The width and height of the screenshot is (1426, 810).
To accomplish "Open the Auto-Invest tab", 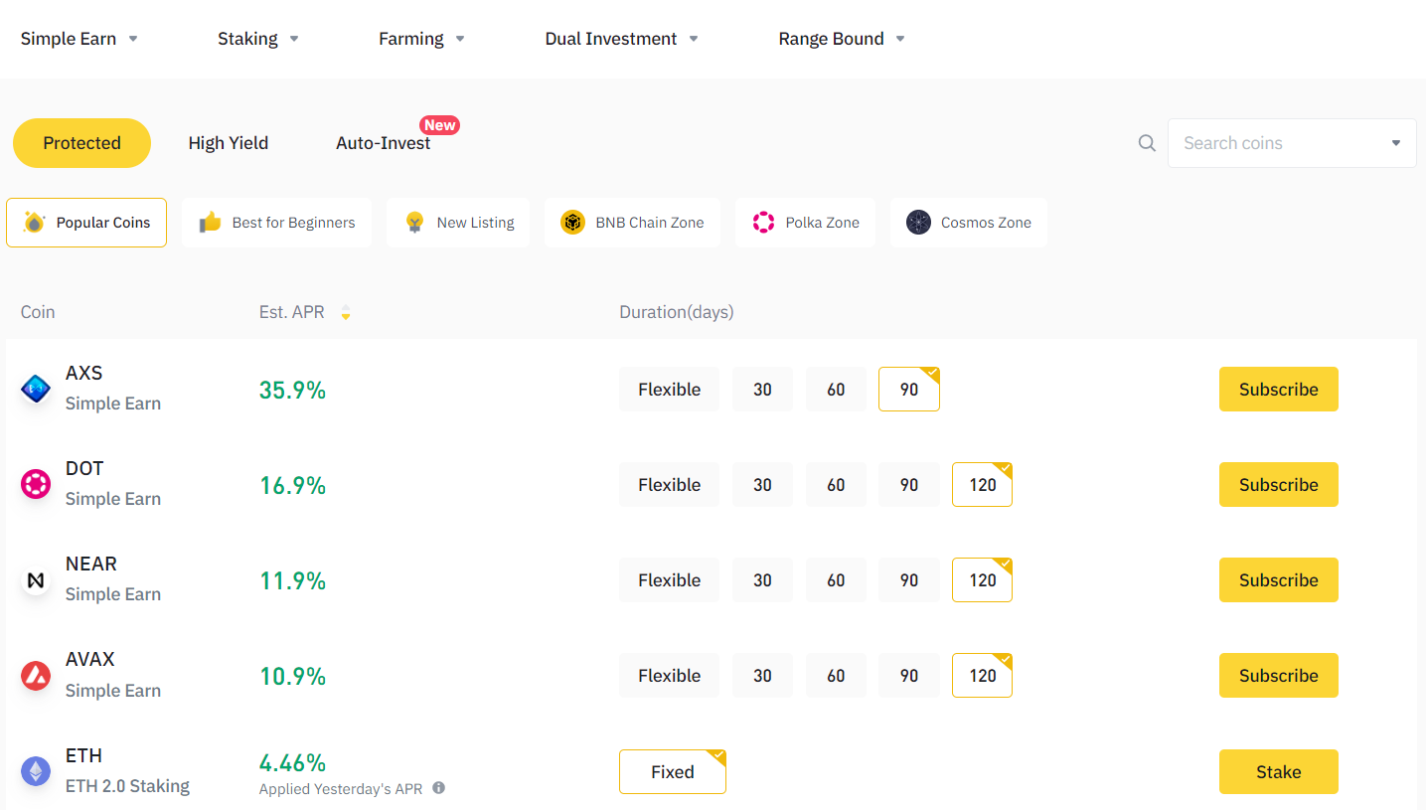I will point(384,143).
